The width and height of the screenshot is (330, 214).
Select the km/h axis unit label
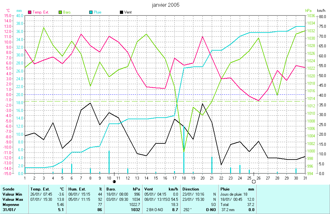tap(321, 11)
